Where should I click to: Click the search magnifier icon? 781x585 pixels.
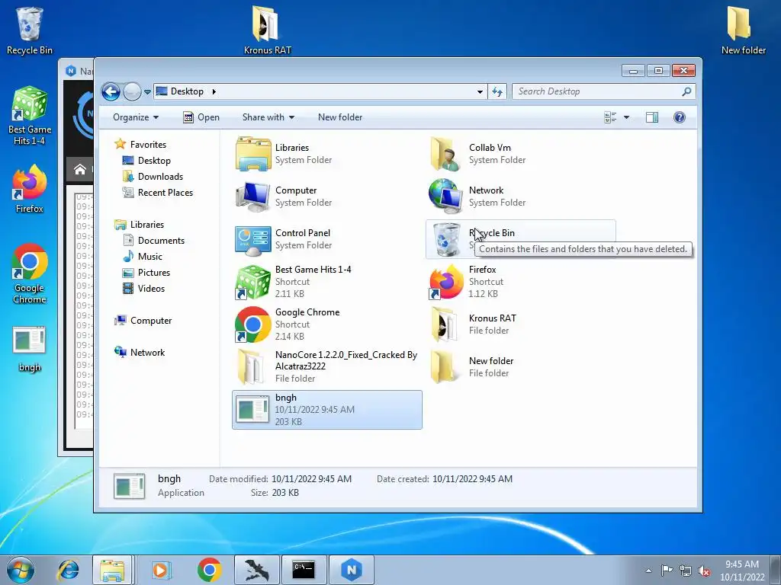(x=687, y=91)
